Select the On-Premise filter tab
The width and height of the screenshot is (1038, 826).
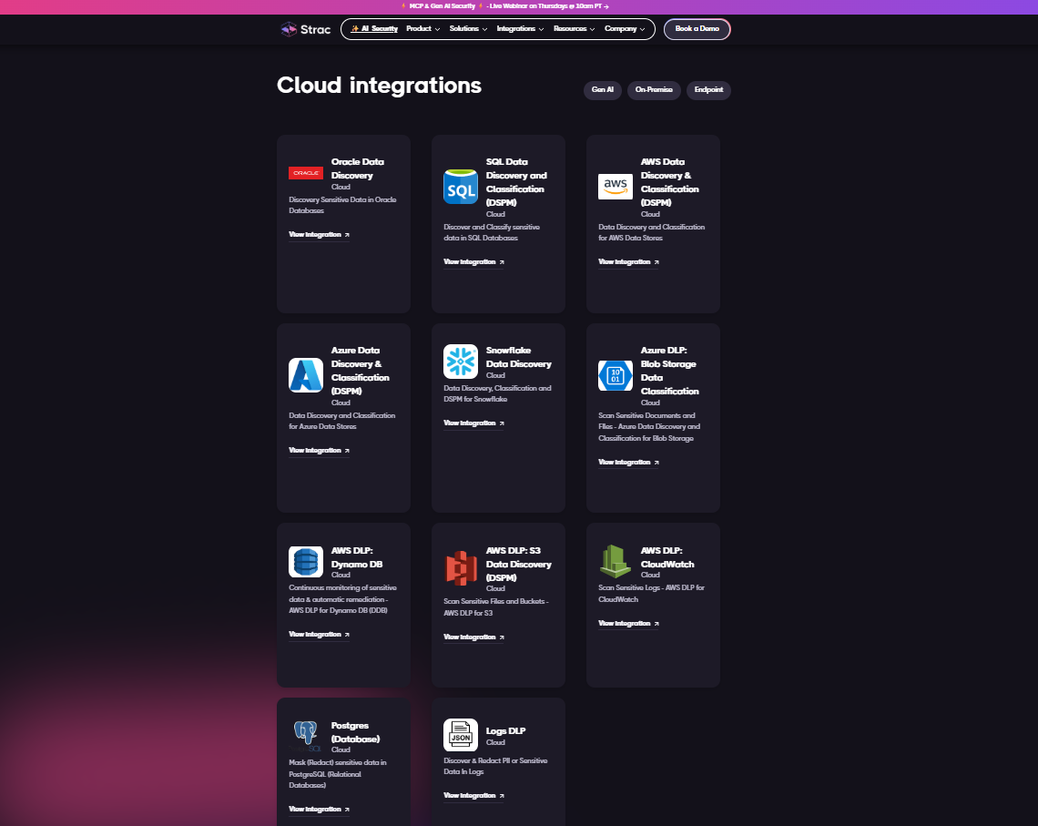tap(654, 90)
